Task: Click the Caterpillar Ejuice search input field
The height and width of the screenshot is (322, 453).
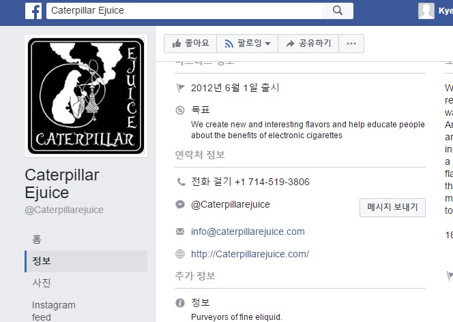Action: pyautogui.click(x=184, y=11)
